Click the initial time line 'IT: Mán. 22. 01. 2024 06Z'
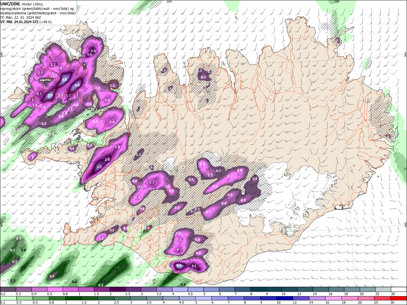The image size is (407, 305). (21, 17)
